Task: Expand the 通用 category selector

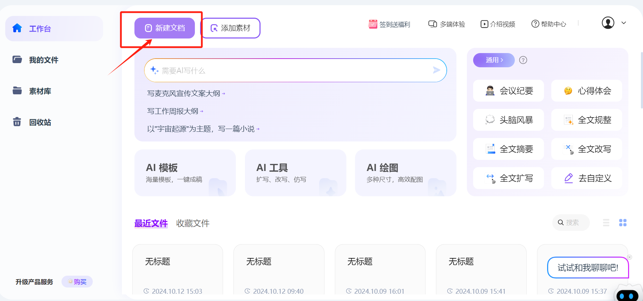Action: [494, 60]
